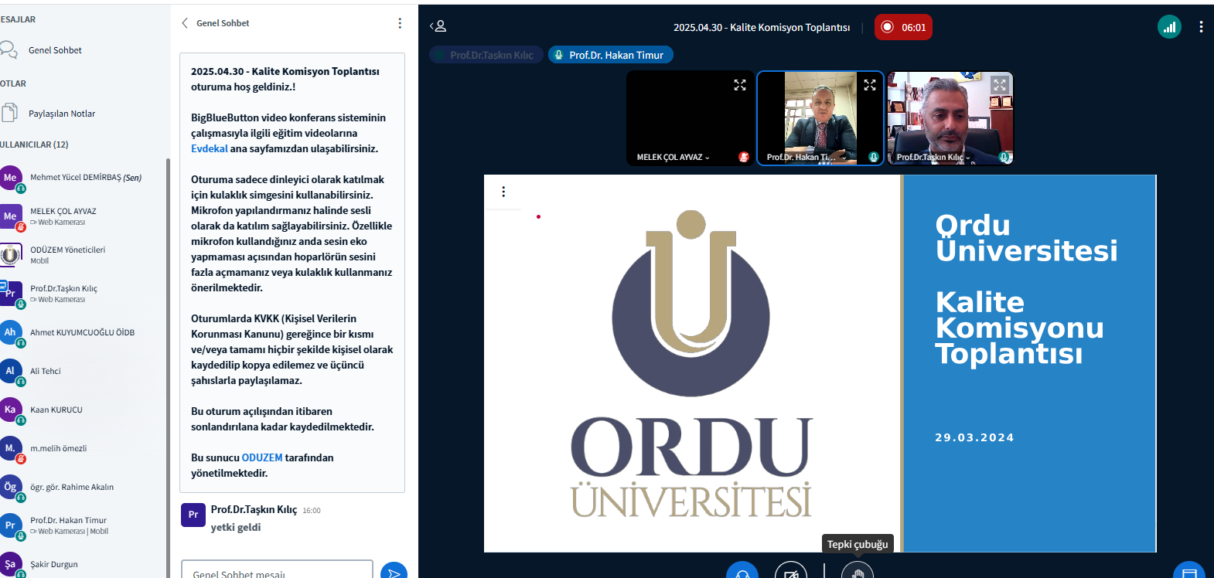1214x578 pixels.
Task: Click the Ög avatar of Rahime Akalın
Action: [10, 487]
